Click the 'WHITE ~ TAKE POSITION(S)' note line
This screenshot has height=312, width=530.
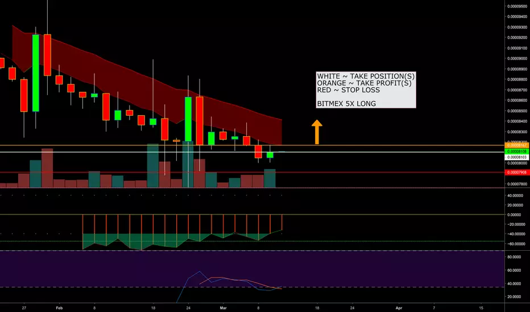366,76
